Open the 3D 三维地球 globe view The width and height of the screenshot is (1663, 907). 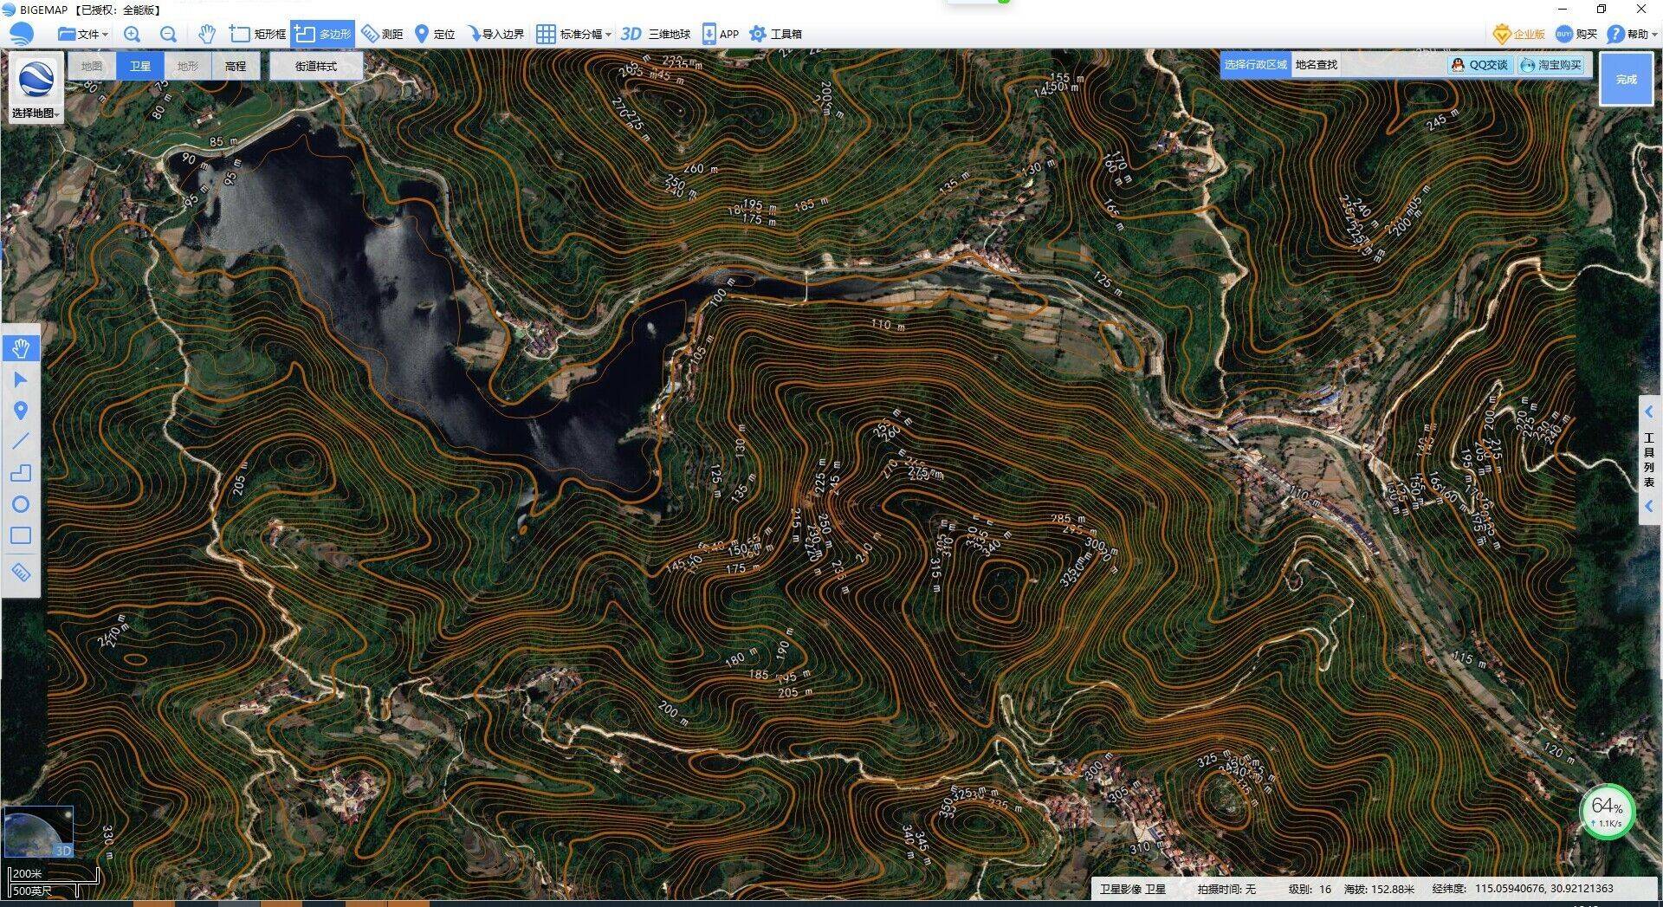(x=656, y=34)
